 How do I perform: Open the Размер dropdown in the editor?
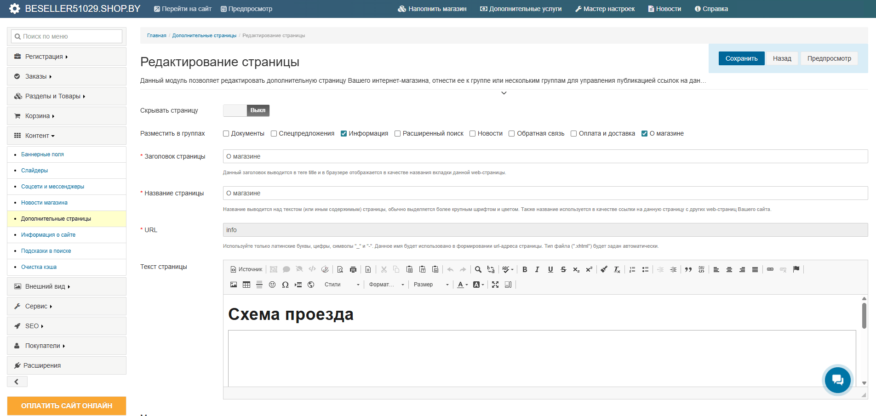point(429,285)
